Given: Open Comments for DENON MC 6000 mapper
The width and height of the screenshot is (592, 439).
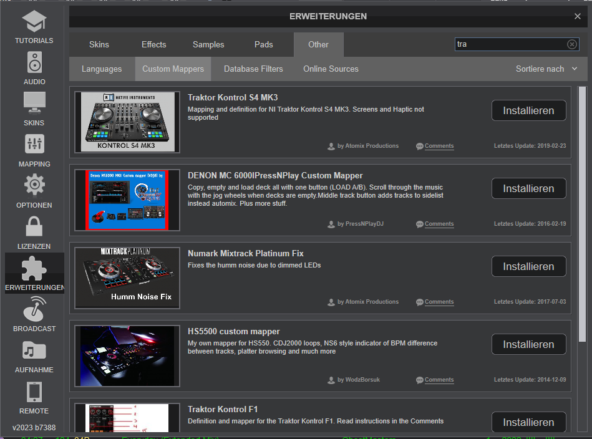Looking at the screenshot, I should 439,224.
